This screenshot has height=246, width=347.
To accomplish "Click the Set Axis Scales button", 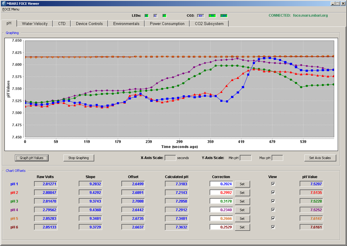I will [x=320, y=158].
